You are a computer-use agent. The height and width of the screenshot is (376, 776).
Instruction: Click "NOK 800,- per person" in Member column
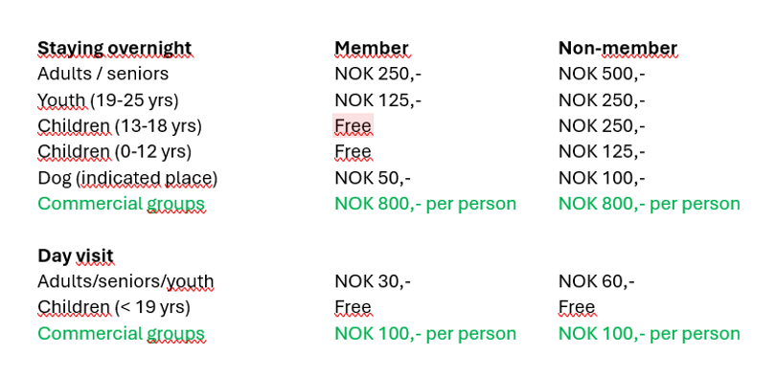pos(425,204)
